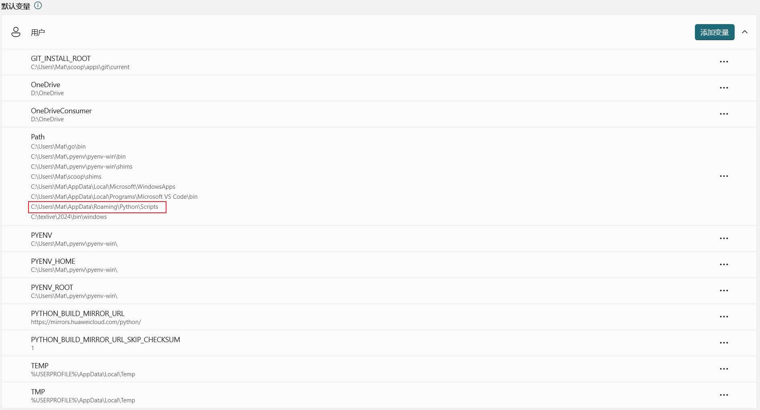760x410 pixels.
Task: Open more options for PYTHON_BUILD_MIRROR_URL
Action: coord(724,317)
